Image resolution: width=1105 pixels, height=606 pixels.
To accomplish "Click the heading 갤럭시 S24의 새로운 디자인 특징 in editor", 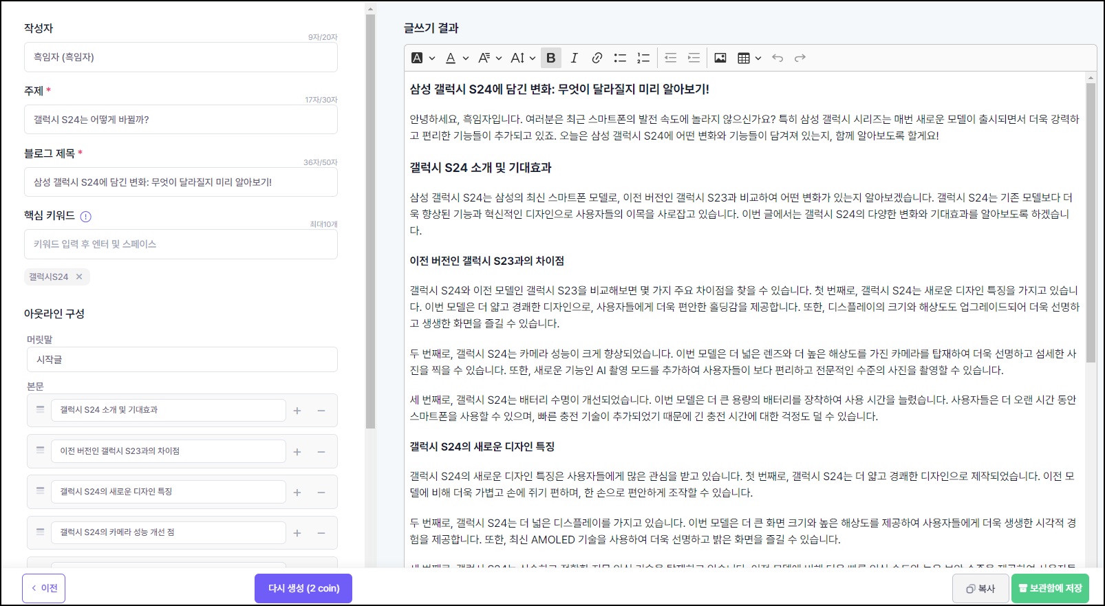I will (x=482, y=446).
